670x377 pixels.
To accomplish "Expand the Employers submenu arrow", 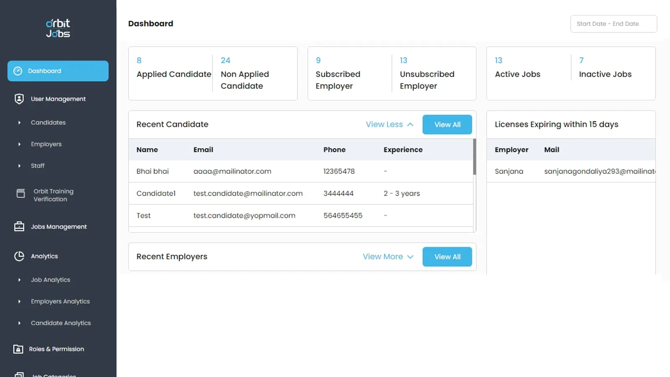I will pyautogui.click(x=19, y=144).
